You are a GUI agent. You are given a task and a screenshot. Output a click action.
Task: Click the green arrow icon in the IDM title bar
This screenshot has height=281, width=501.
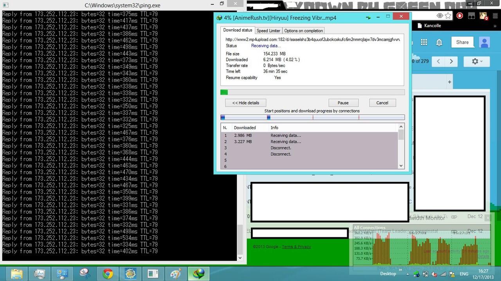(x=368, y=18)
